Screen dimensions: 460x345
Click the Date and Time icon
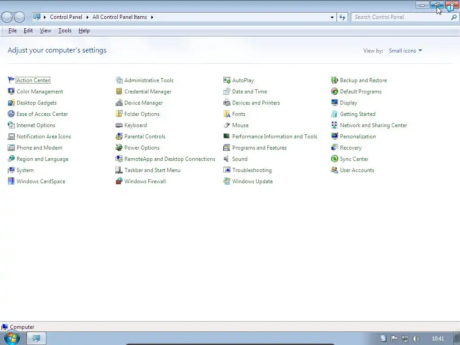tap(227, 91)
